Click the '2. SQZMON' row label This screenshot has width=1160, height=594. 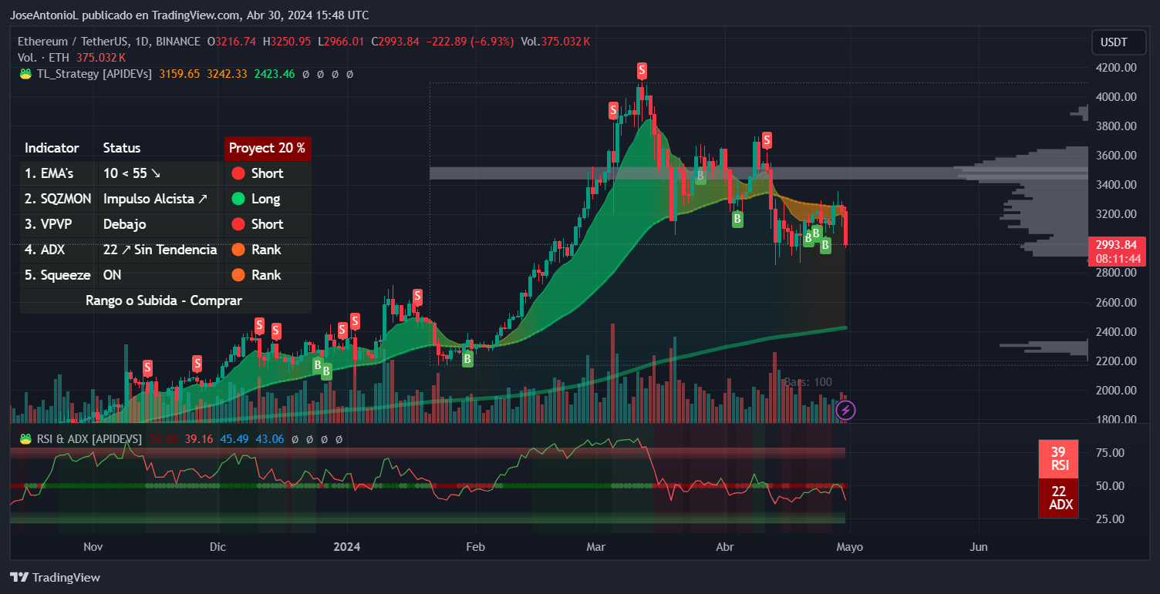click(x=58, y=199)
